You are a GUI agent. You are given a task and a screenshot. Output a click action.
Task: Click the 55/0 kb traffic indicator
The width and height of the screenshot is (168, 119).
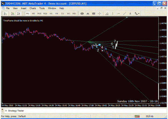149,116
